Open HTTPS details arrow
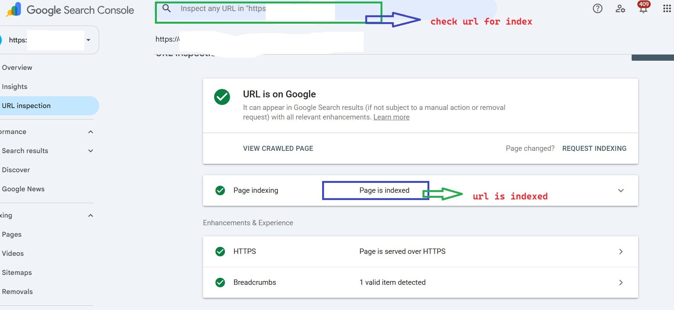674x310 pixels. (621, 252)
